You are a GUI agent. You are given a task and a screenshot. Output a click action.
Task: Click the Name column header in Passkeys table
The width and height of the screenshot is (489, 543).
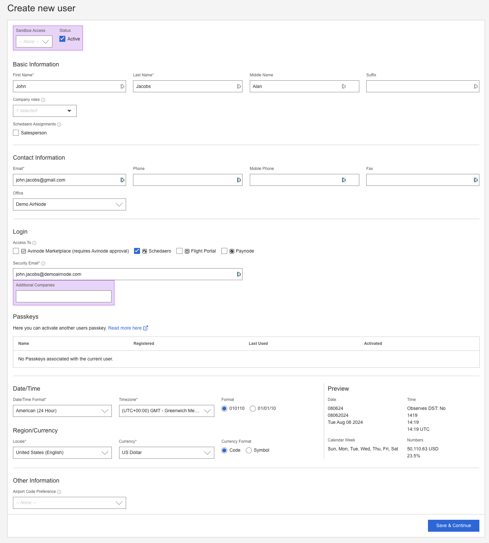tap(24, 344)
